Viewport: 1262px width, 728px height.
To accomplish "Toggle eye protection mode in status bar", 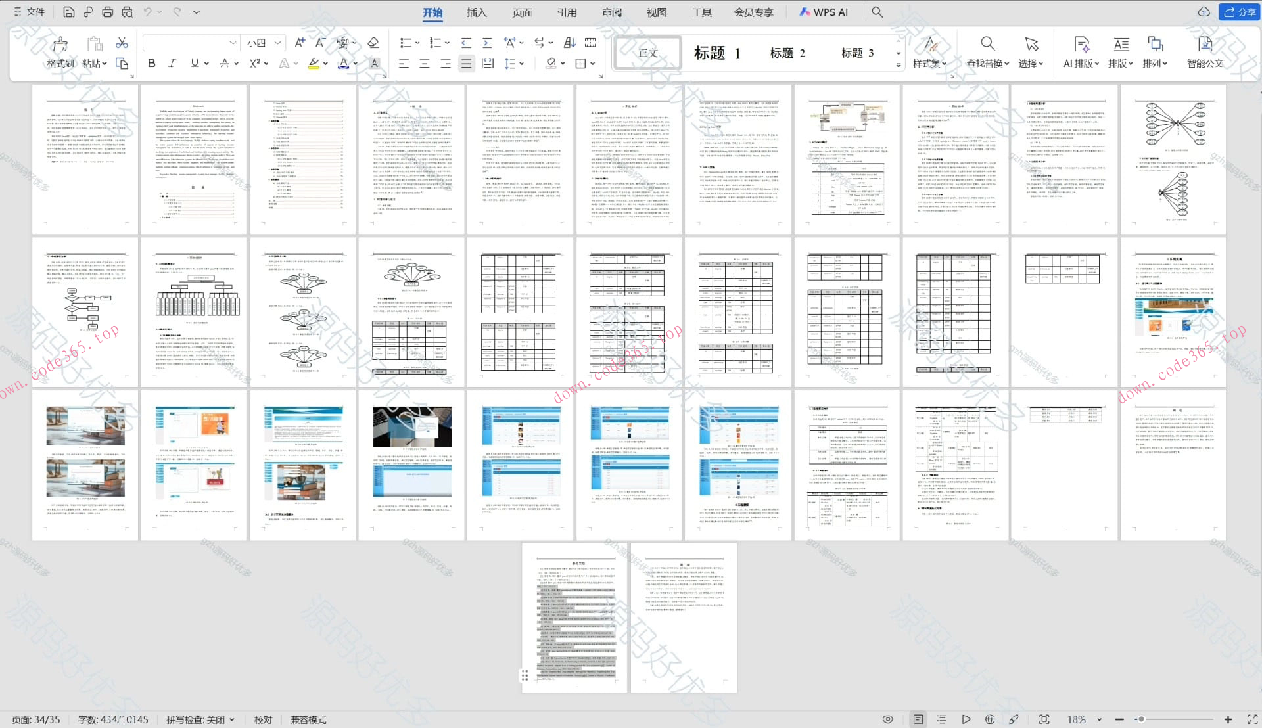I will 887,719.
